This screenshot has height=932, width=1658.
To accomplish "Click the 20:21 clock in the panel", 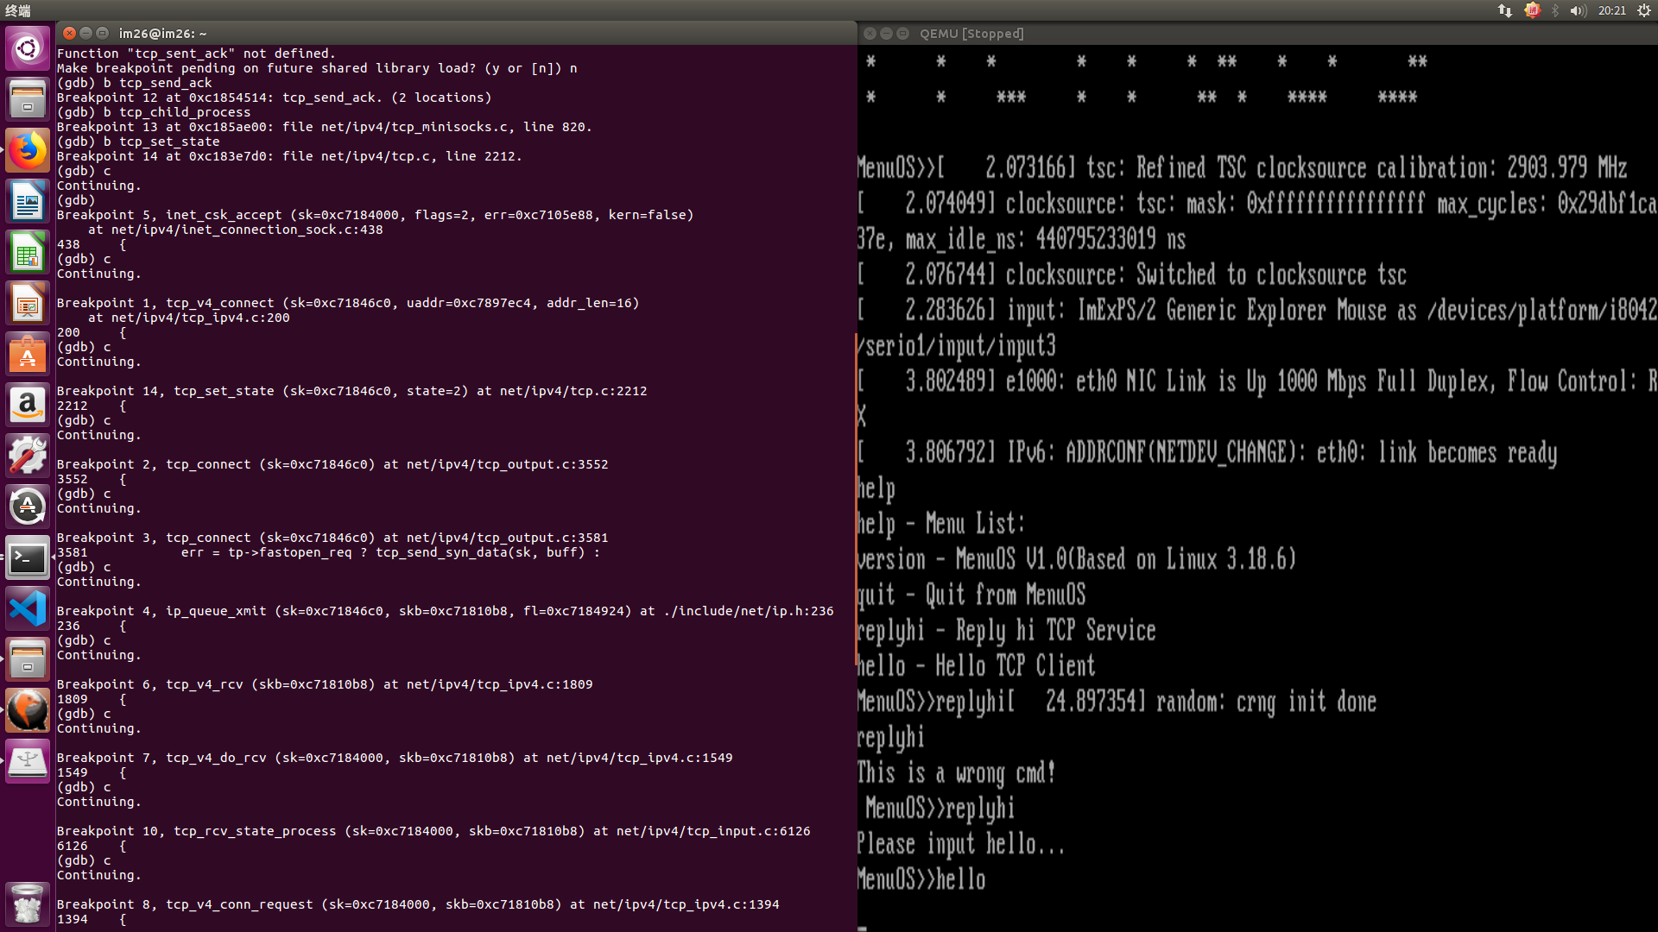I will pyautogui.click(x=1611, y=10).
